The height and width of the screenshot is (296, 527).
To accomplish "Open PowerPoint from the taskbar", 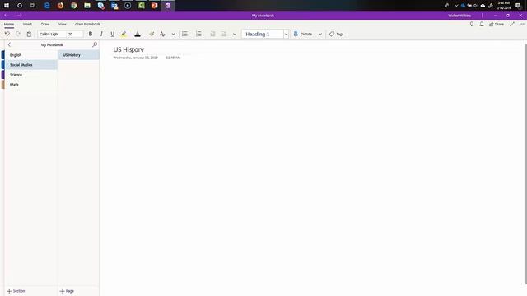I will click(x=155, y=6).
